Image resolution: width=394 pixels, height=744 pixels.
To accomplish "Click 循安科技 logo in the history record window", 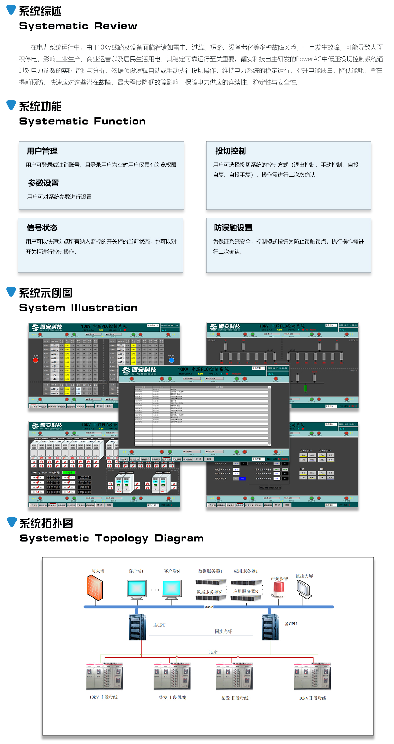I will 139,371.
